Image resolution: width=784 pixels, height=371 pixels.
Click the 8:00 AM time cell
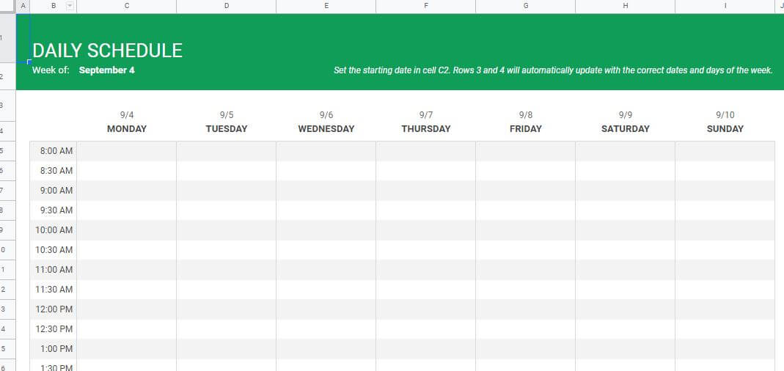point(54,151)
